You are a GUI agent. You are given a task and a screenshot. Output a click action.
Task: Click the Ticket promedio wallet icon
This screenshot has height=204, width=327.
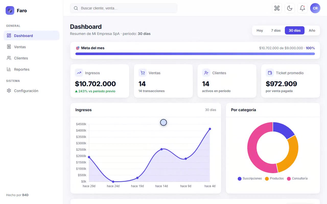[270, 73]
